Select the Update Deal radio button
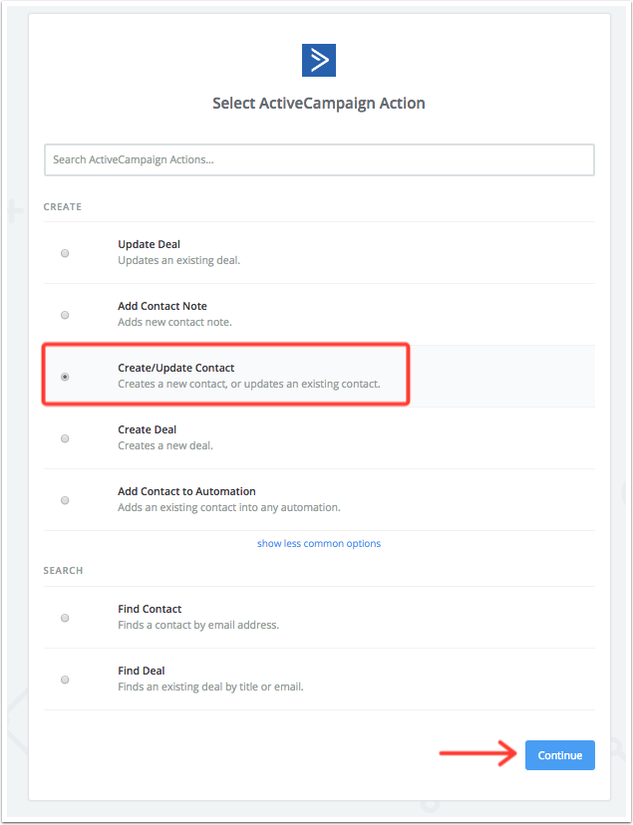Screen dimensions: 633x825 [65, 253]
